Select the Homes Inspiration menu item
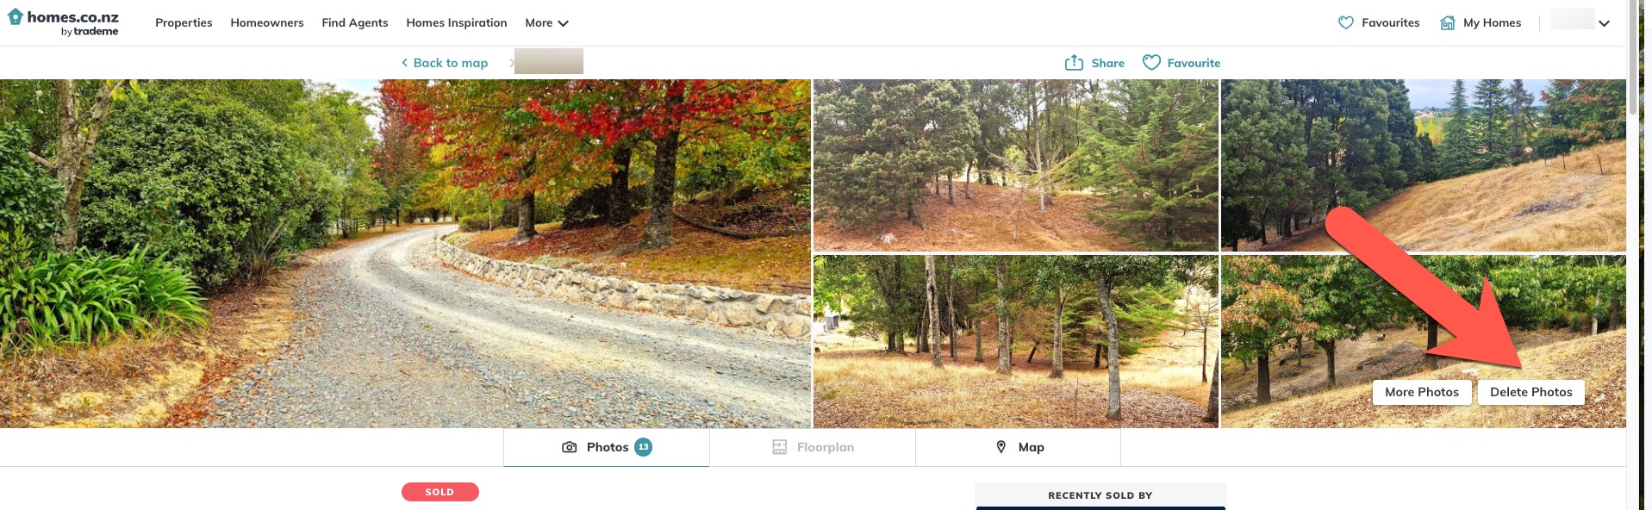The height and width of the screenshot is (510, 1652). (x=457, y=23)
